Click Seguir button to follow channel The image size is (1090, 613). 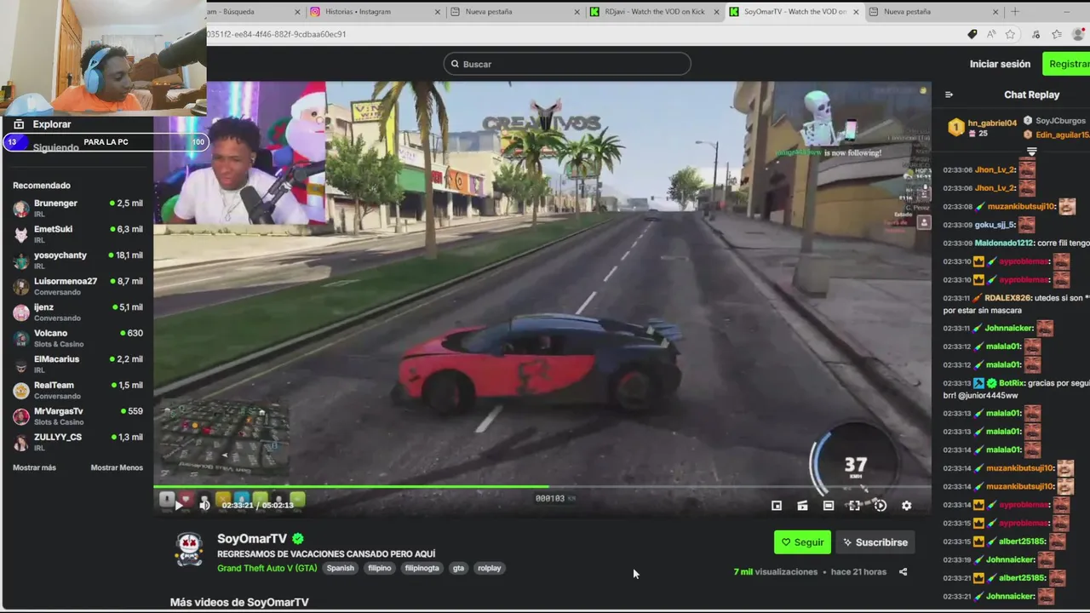(802, 542)
